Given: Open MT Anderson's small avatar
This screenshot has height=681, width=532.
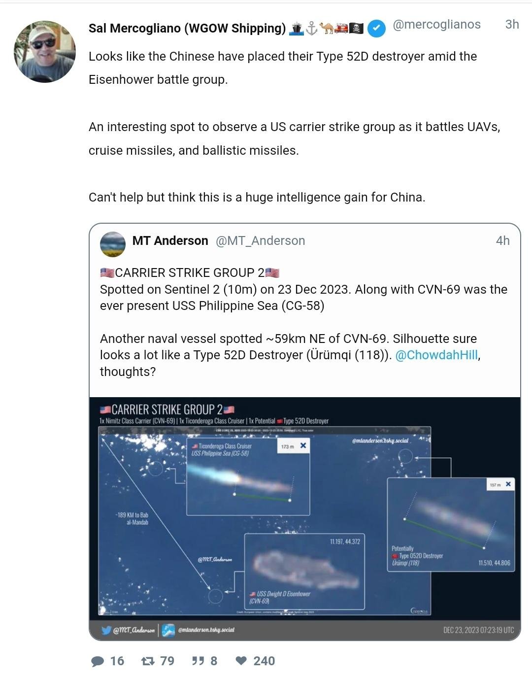Looking at the screenshot, I should point(112,244).
